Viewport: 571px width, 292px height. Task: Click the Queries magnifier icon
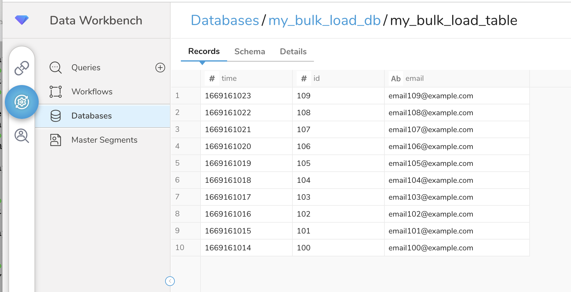click(56, 68)
